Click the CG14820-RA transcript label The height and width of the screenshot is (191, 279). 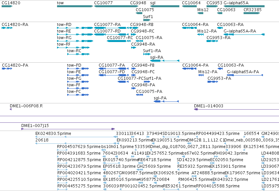tap(15, 24)
